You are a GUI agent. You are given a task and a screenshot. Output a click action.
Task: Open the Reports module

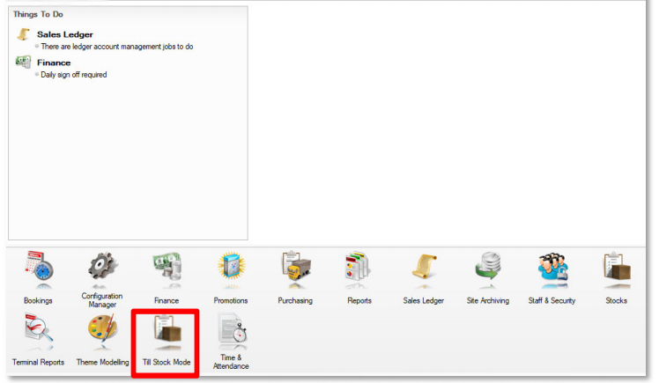359,277
